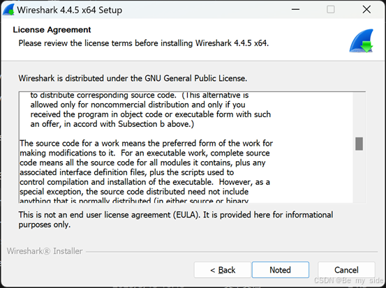
Task: Click the 'This is not an end user license' note
Action: coord(176,220)
